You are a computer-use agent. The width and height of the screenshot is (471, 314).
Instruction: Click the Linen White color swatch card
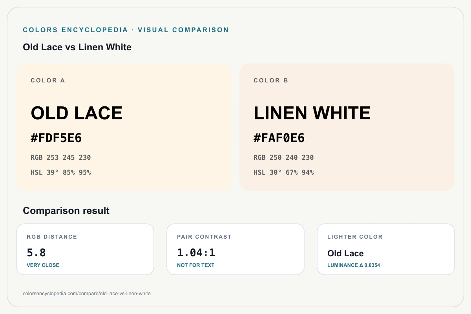[347, 127]
